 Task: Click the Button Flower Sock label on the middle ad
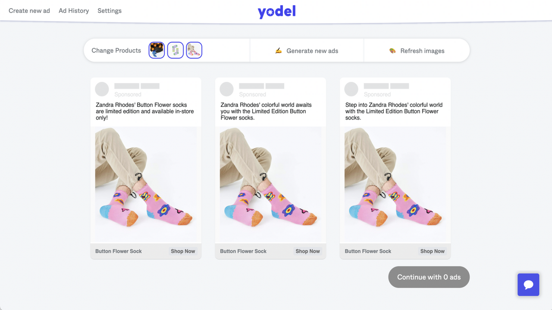[243, 251]
